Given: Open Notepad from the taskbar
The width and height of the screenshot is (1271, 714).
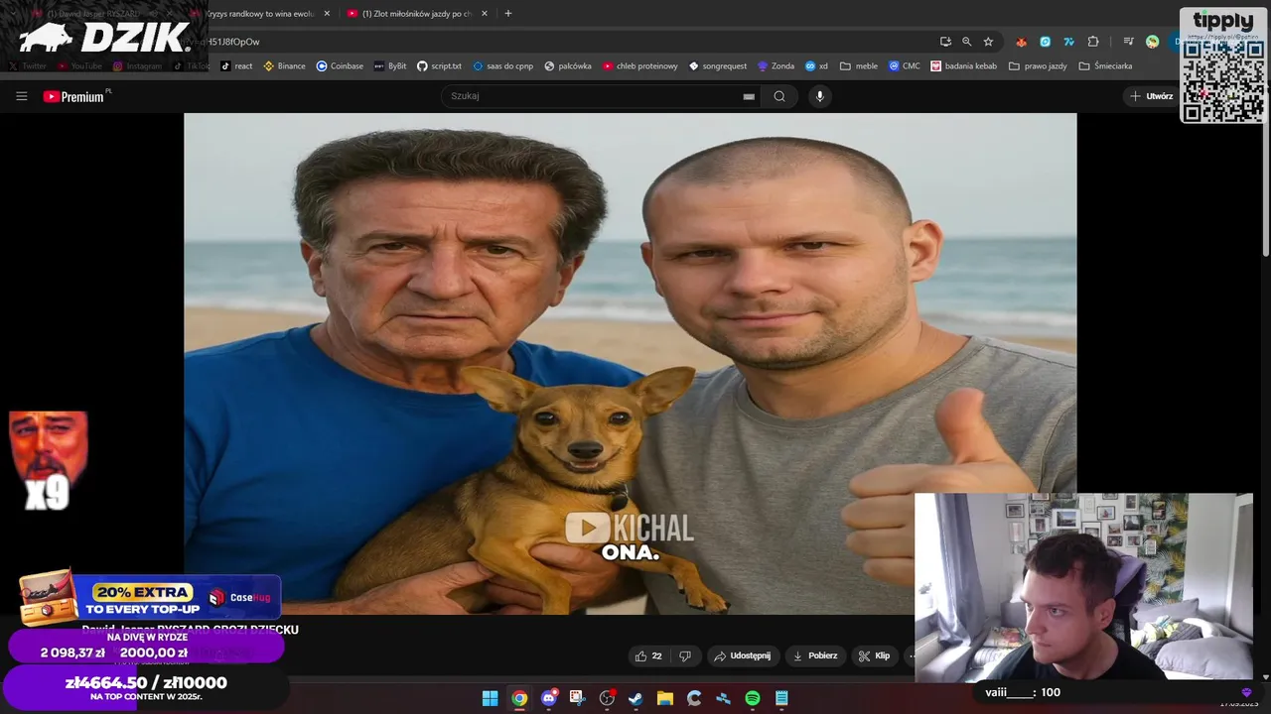Looking at the screenshot, I should point(781,698).
